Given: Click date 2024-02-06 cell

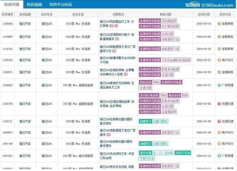Looking at the screenshot, I should [204, 104].
